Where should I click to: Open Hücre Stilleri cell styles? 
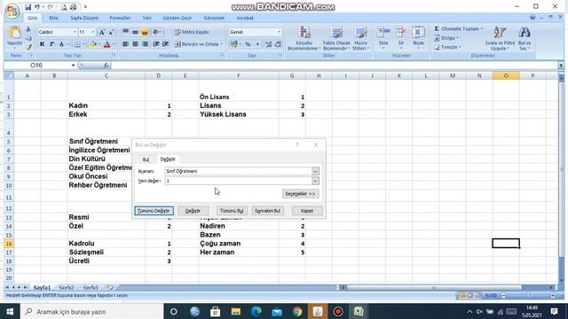tap(360, 38)
